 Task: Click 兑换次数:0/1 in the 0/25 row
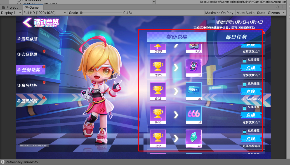(x=251, y=75)
